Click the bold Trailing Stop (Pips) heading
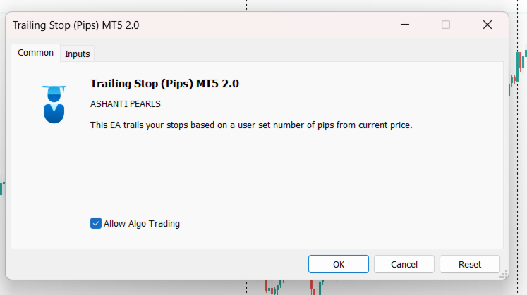 (164, 84)
